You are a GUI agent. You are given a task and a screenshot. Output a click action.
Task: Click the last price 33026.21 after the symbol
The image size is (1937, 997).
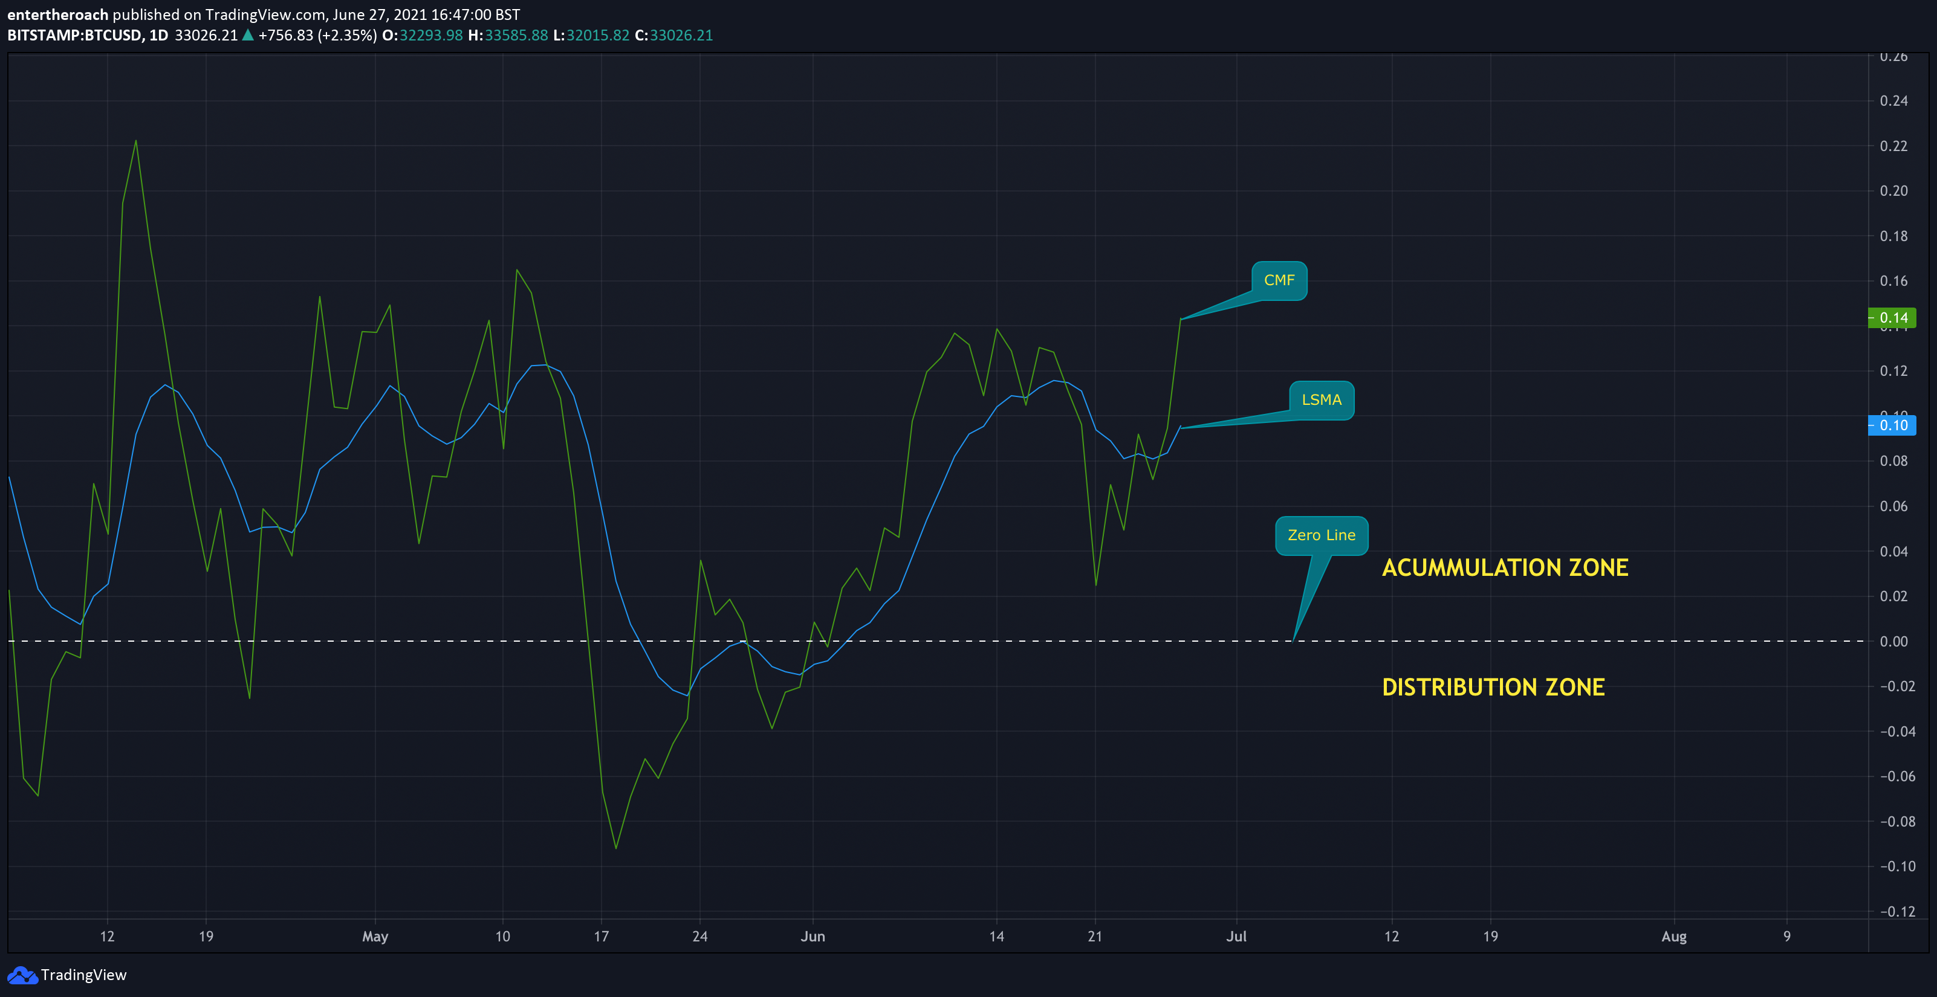[206, 35]
